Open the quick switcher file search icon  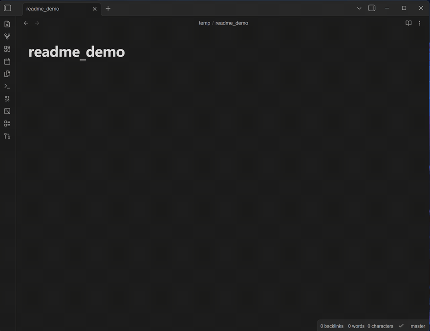7,24
